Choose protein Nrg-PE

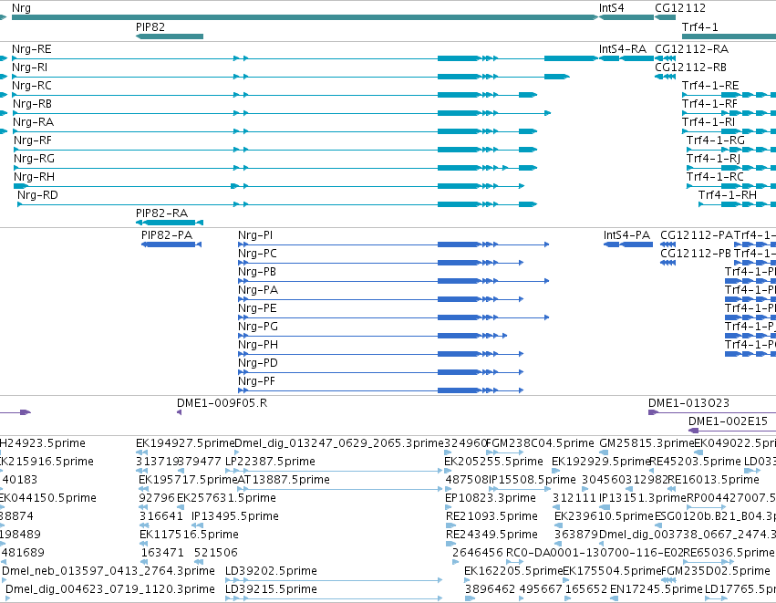click(257, 308)
